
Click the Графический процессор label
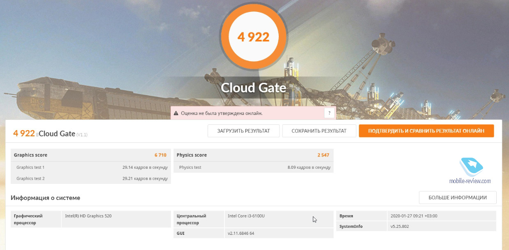click(x=28, y=219)
